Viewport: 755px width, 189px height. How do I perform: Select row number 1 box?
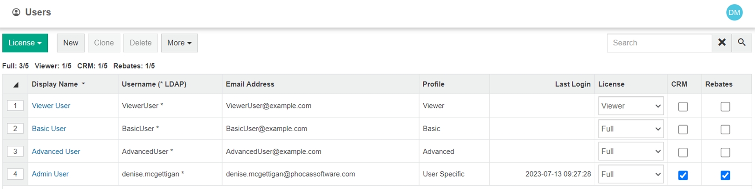(15, 106)
